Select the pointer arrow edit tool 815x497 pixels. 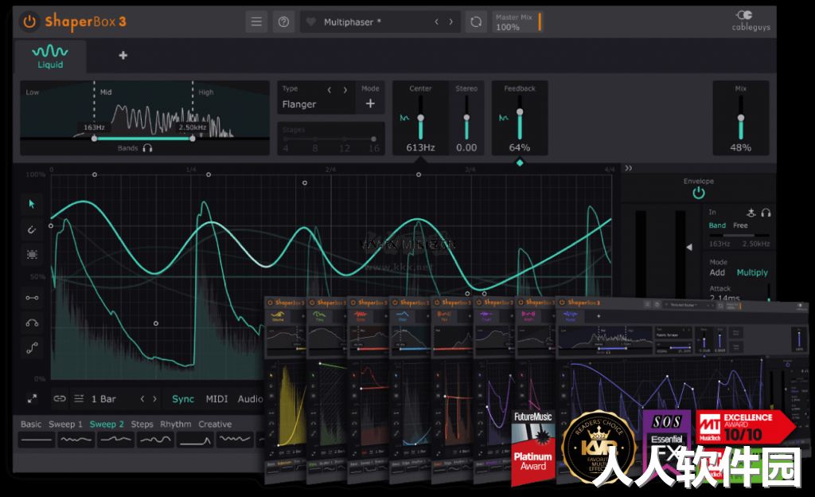pos(32,204)
